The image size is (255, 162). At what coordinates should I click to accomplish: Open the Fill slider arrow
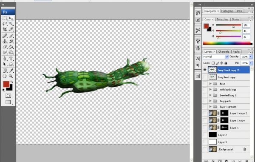point(251,63)
